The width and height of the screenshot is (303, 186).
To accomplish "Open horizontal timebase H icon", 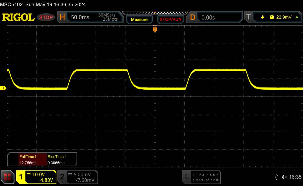I will coord(62,17).
